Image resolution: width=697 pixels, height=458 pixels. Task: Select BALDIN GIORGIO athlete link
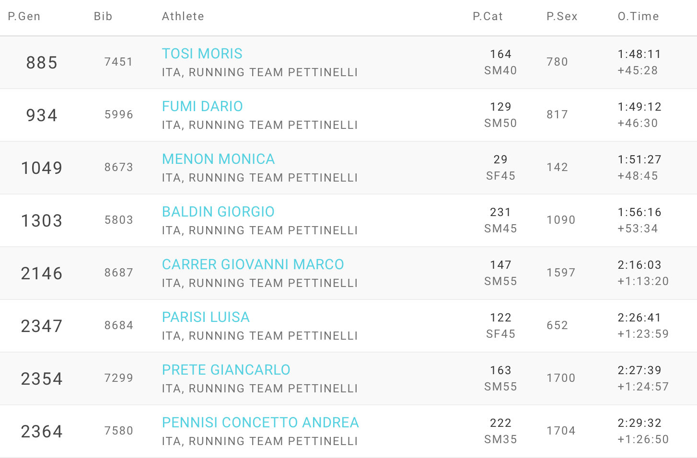(218, 212)
